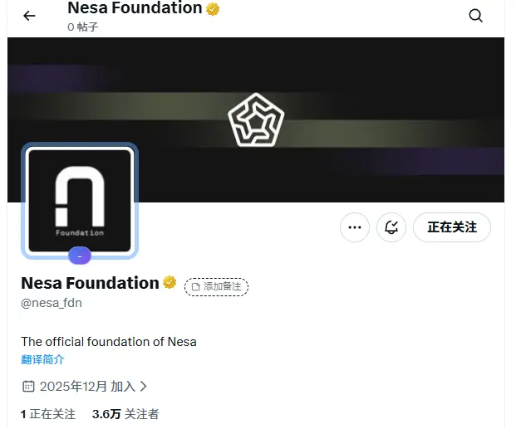The height and width of the screenshot is (429, 516).
Task: Click the note icon inside 添加备注
Action: (x=196, y=286)
